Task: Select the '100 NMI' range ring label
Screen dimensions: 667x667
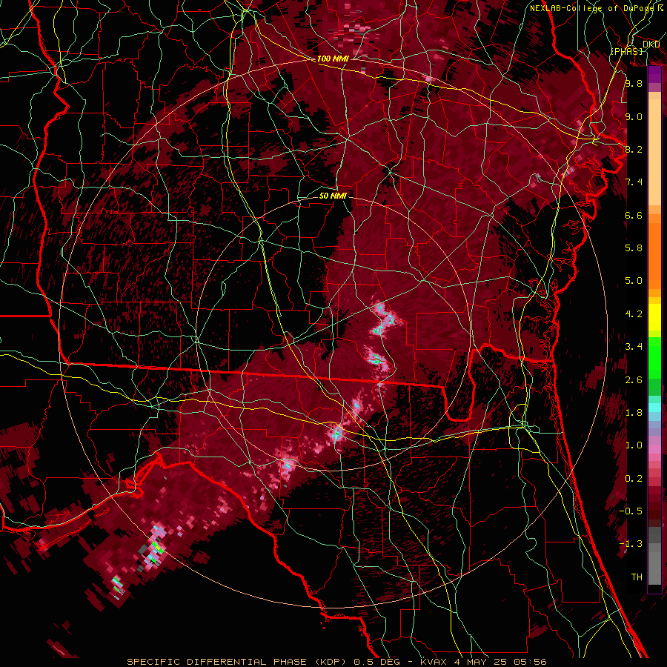Action: (333, 59)
